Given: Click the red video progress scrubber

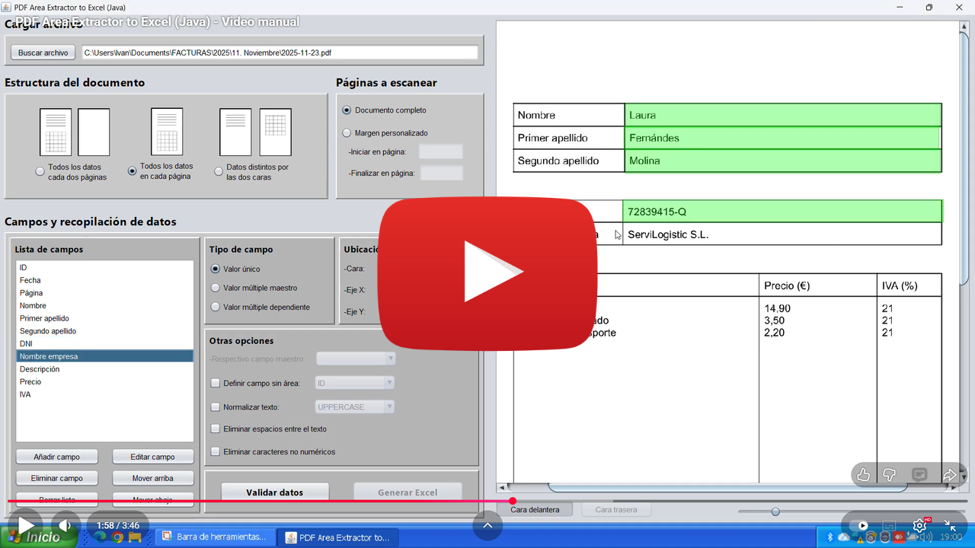Looking at the screenshot, I should pos(513,501).
